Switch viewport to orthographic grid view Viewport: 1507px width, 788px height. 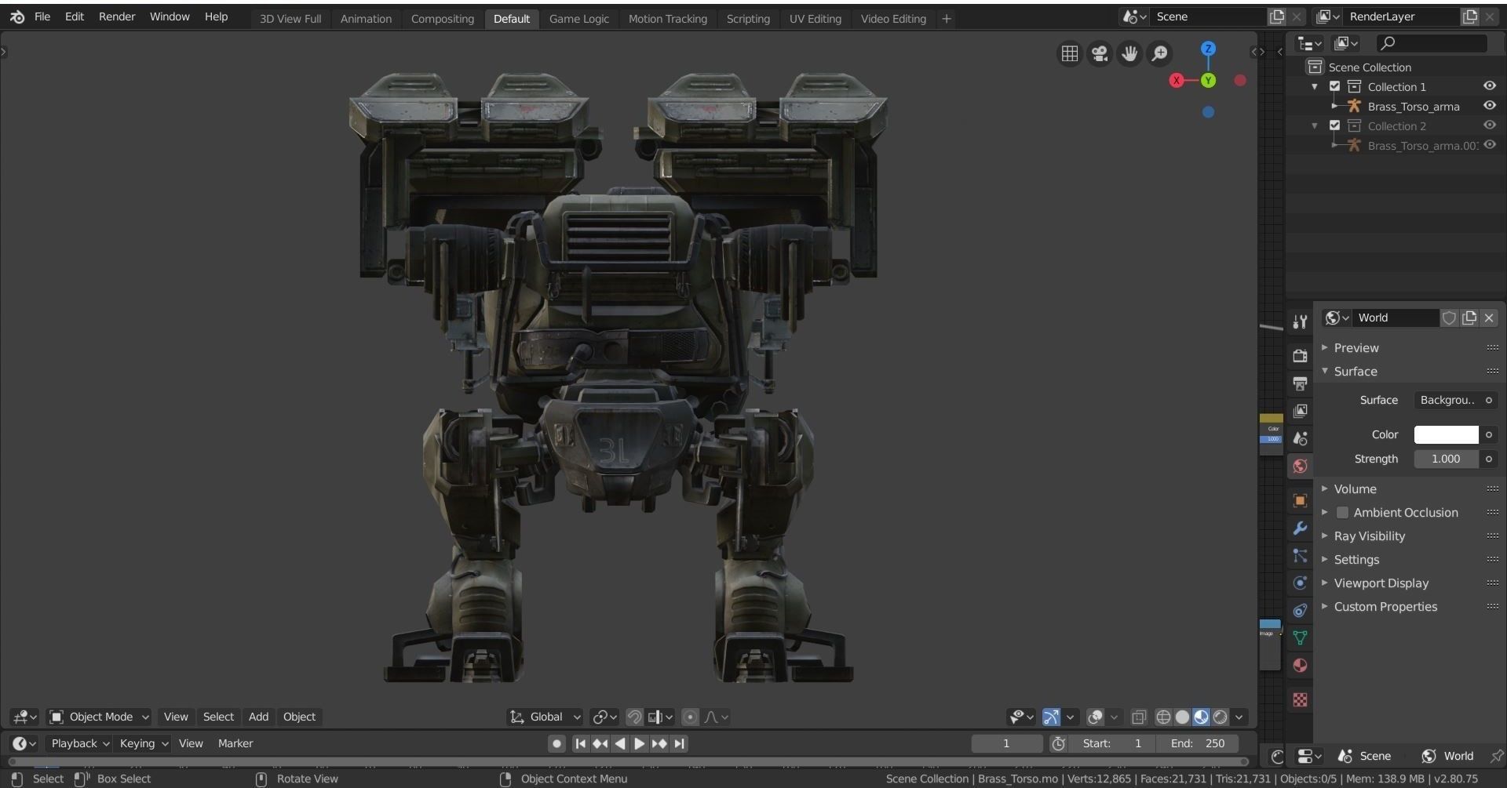[x=1070, y=53]
